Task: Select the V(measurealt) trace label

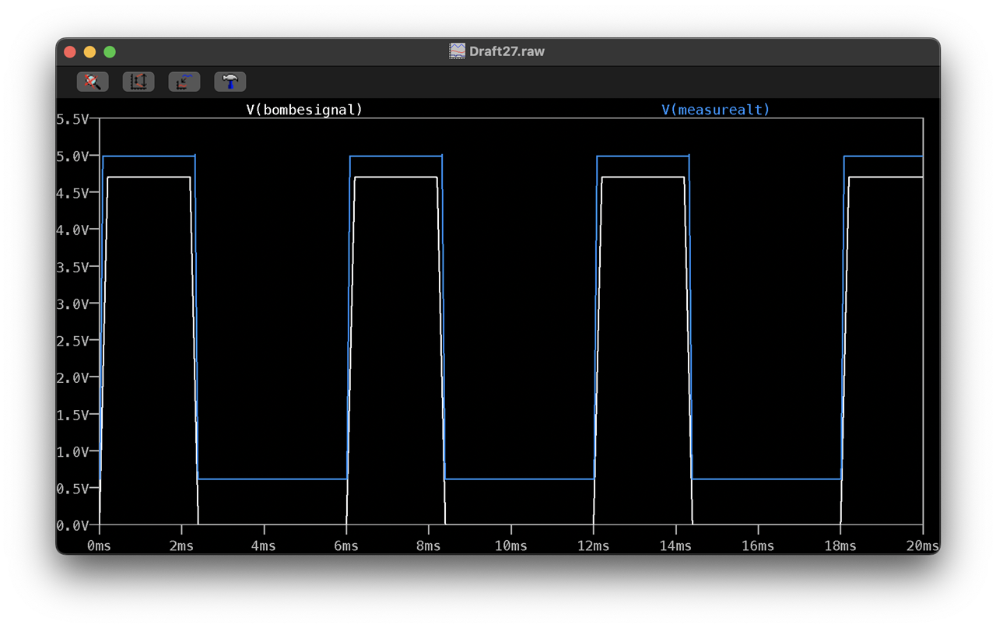Action: tap(716, 110)
